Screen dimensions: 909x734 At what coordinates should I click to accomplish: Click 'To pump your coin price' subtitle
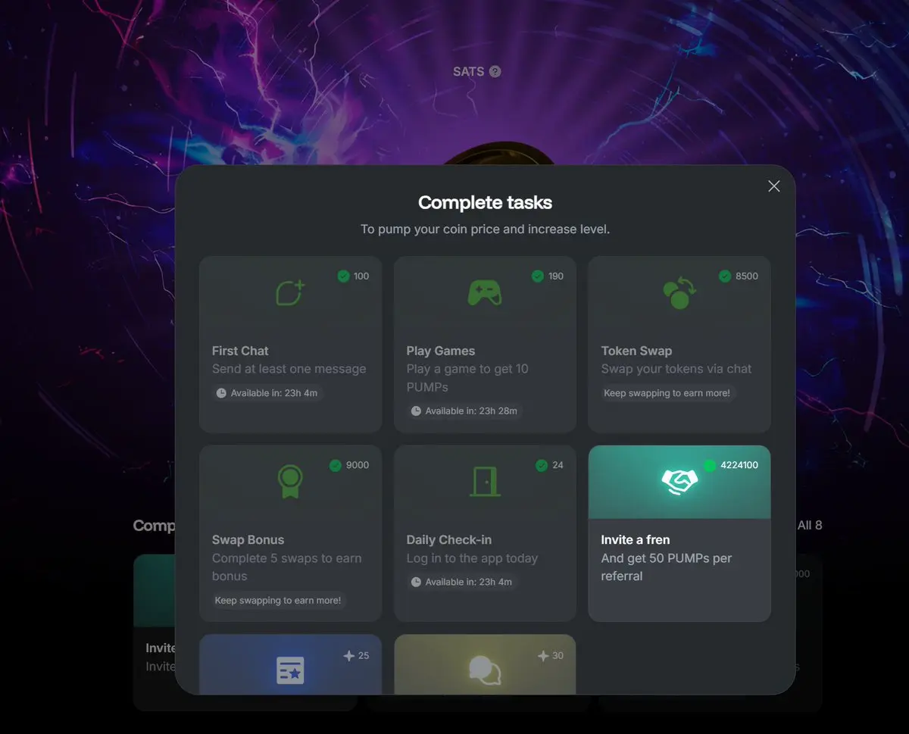click(x=485, y=229)
